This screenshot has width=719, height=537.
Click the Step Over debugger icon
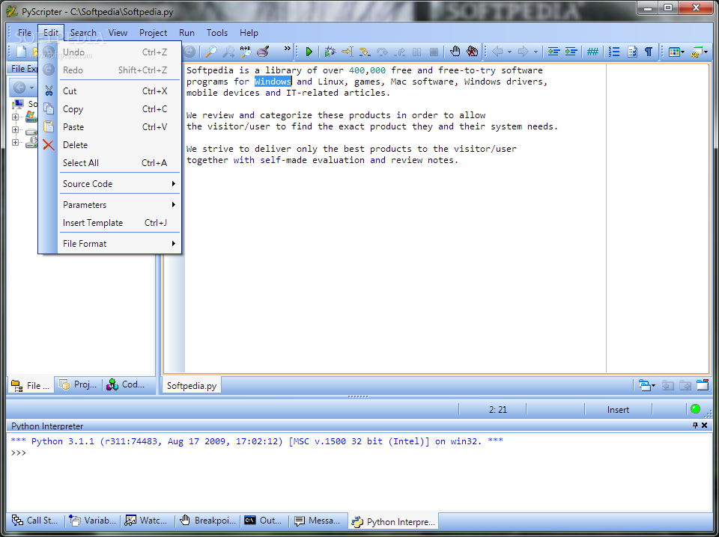[x=382, y=52]
